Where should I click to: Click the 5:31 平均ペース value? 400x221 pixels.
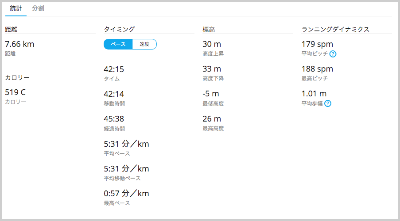(x=126, y=144)
